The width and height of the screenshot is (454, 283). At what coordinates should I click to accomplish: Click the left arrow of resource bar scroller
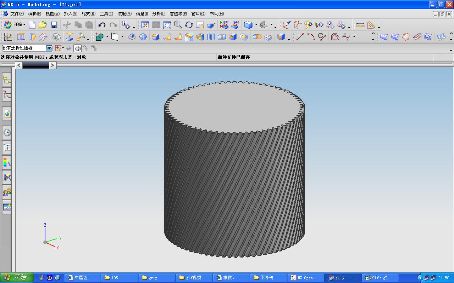(19, 65)
